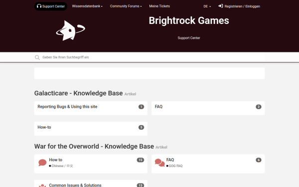This screenshot has height=187, width=299.
Task: Click Artikel label next to Galacticare heading
Action: pyautogui.click(x=130, y=94)
